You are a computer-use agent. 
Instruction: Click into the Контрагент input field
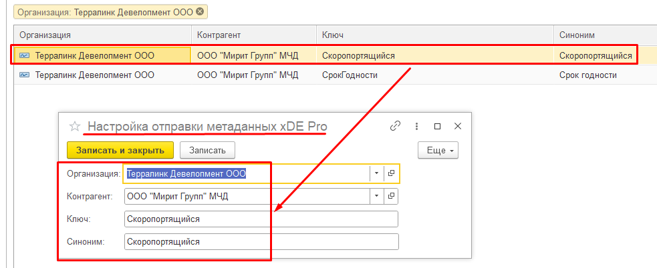(247, 196)
